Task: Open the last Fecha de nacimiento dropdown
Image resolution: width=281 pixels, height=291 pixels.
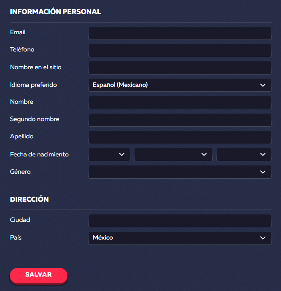Action: coord(244,154)
